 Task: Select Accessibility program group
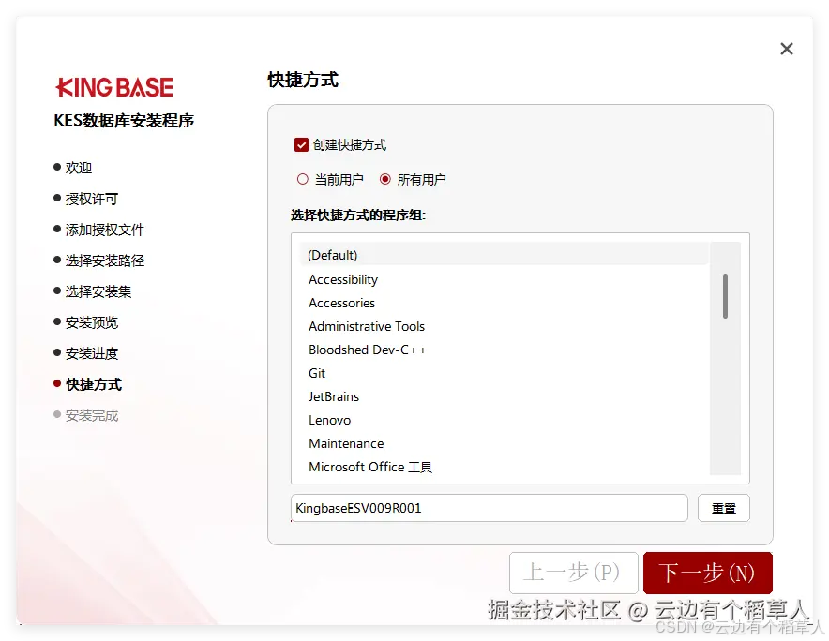504,279
